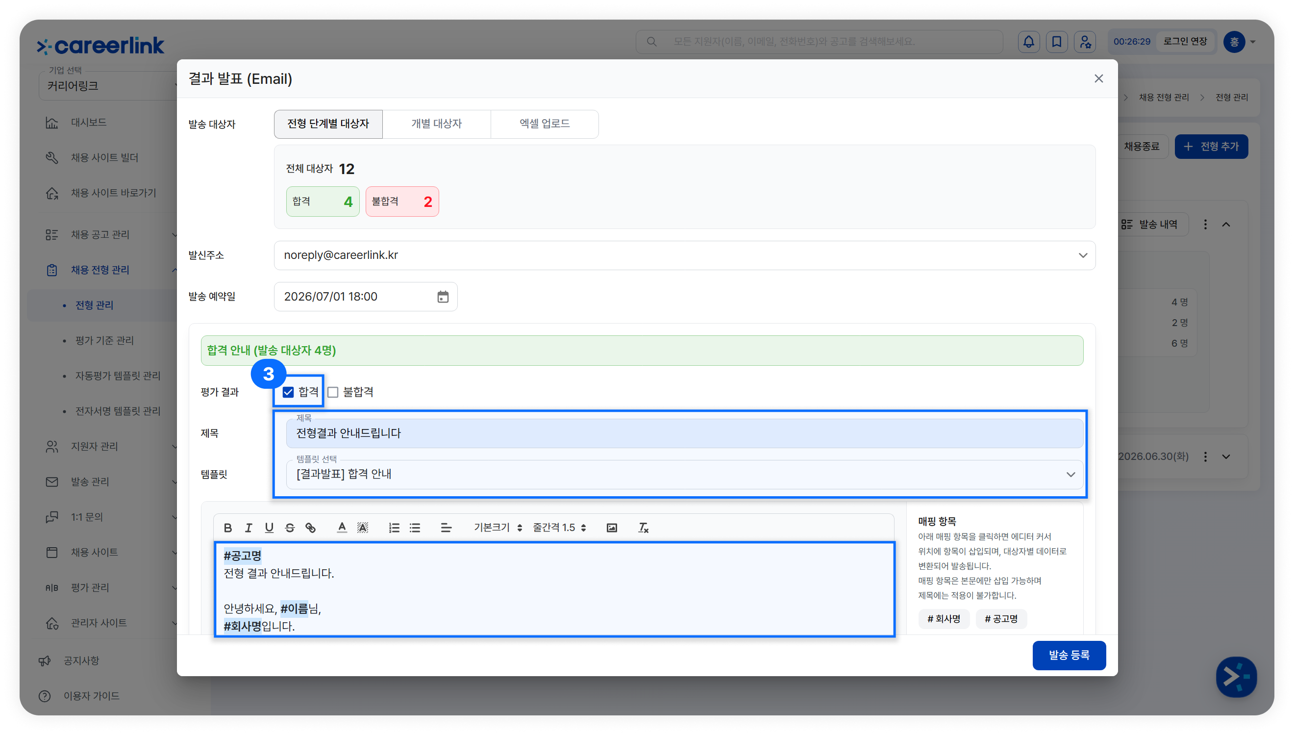The image size is (1294, 735).
Task: Open the text color picker
Action: 342,528
